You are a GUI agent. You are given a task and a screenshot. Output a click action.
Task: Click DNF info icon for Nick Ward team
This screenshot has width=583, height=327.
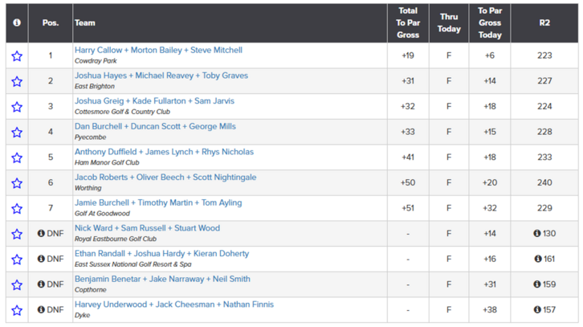click(41, 233)
